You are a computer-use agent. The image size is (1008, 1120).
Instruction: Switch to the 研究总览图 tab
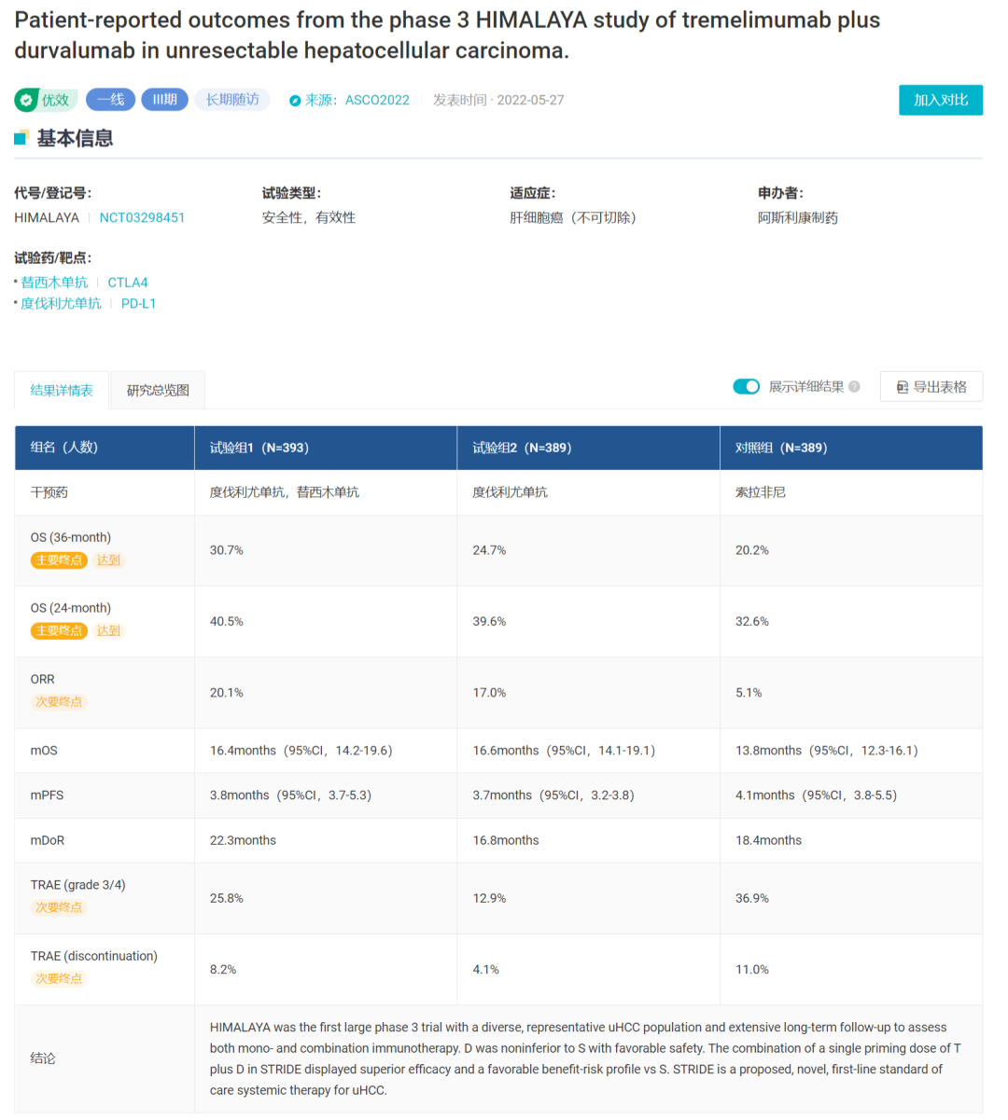click(158, 391)
